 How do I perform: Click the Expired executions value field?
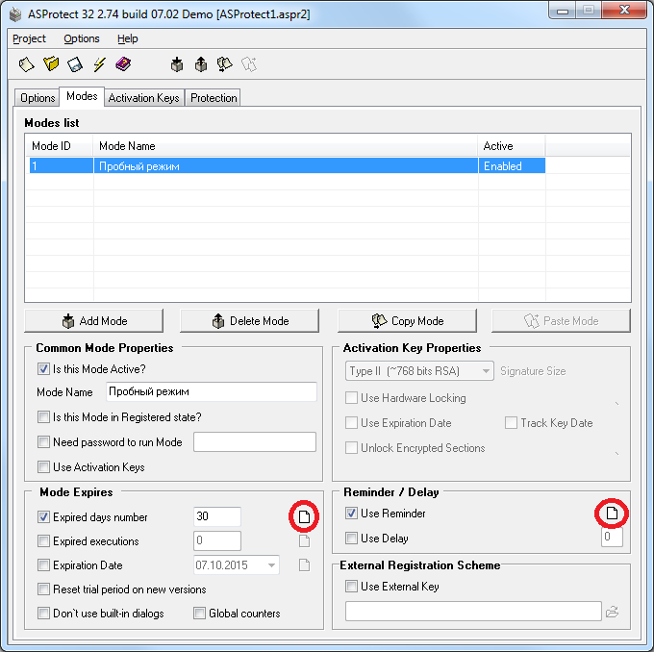217,541
